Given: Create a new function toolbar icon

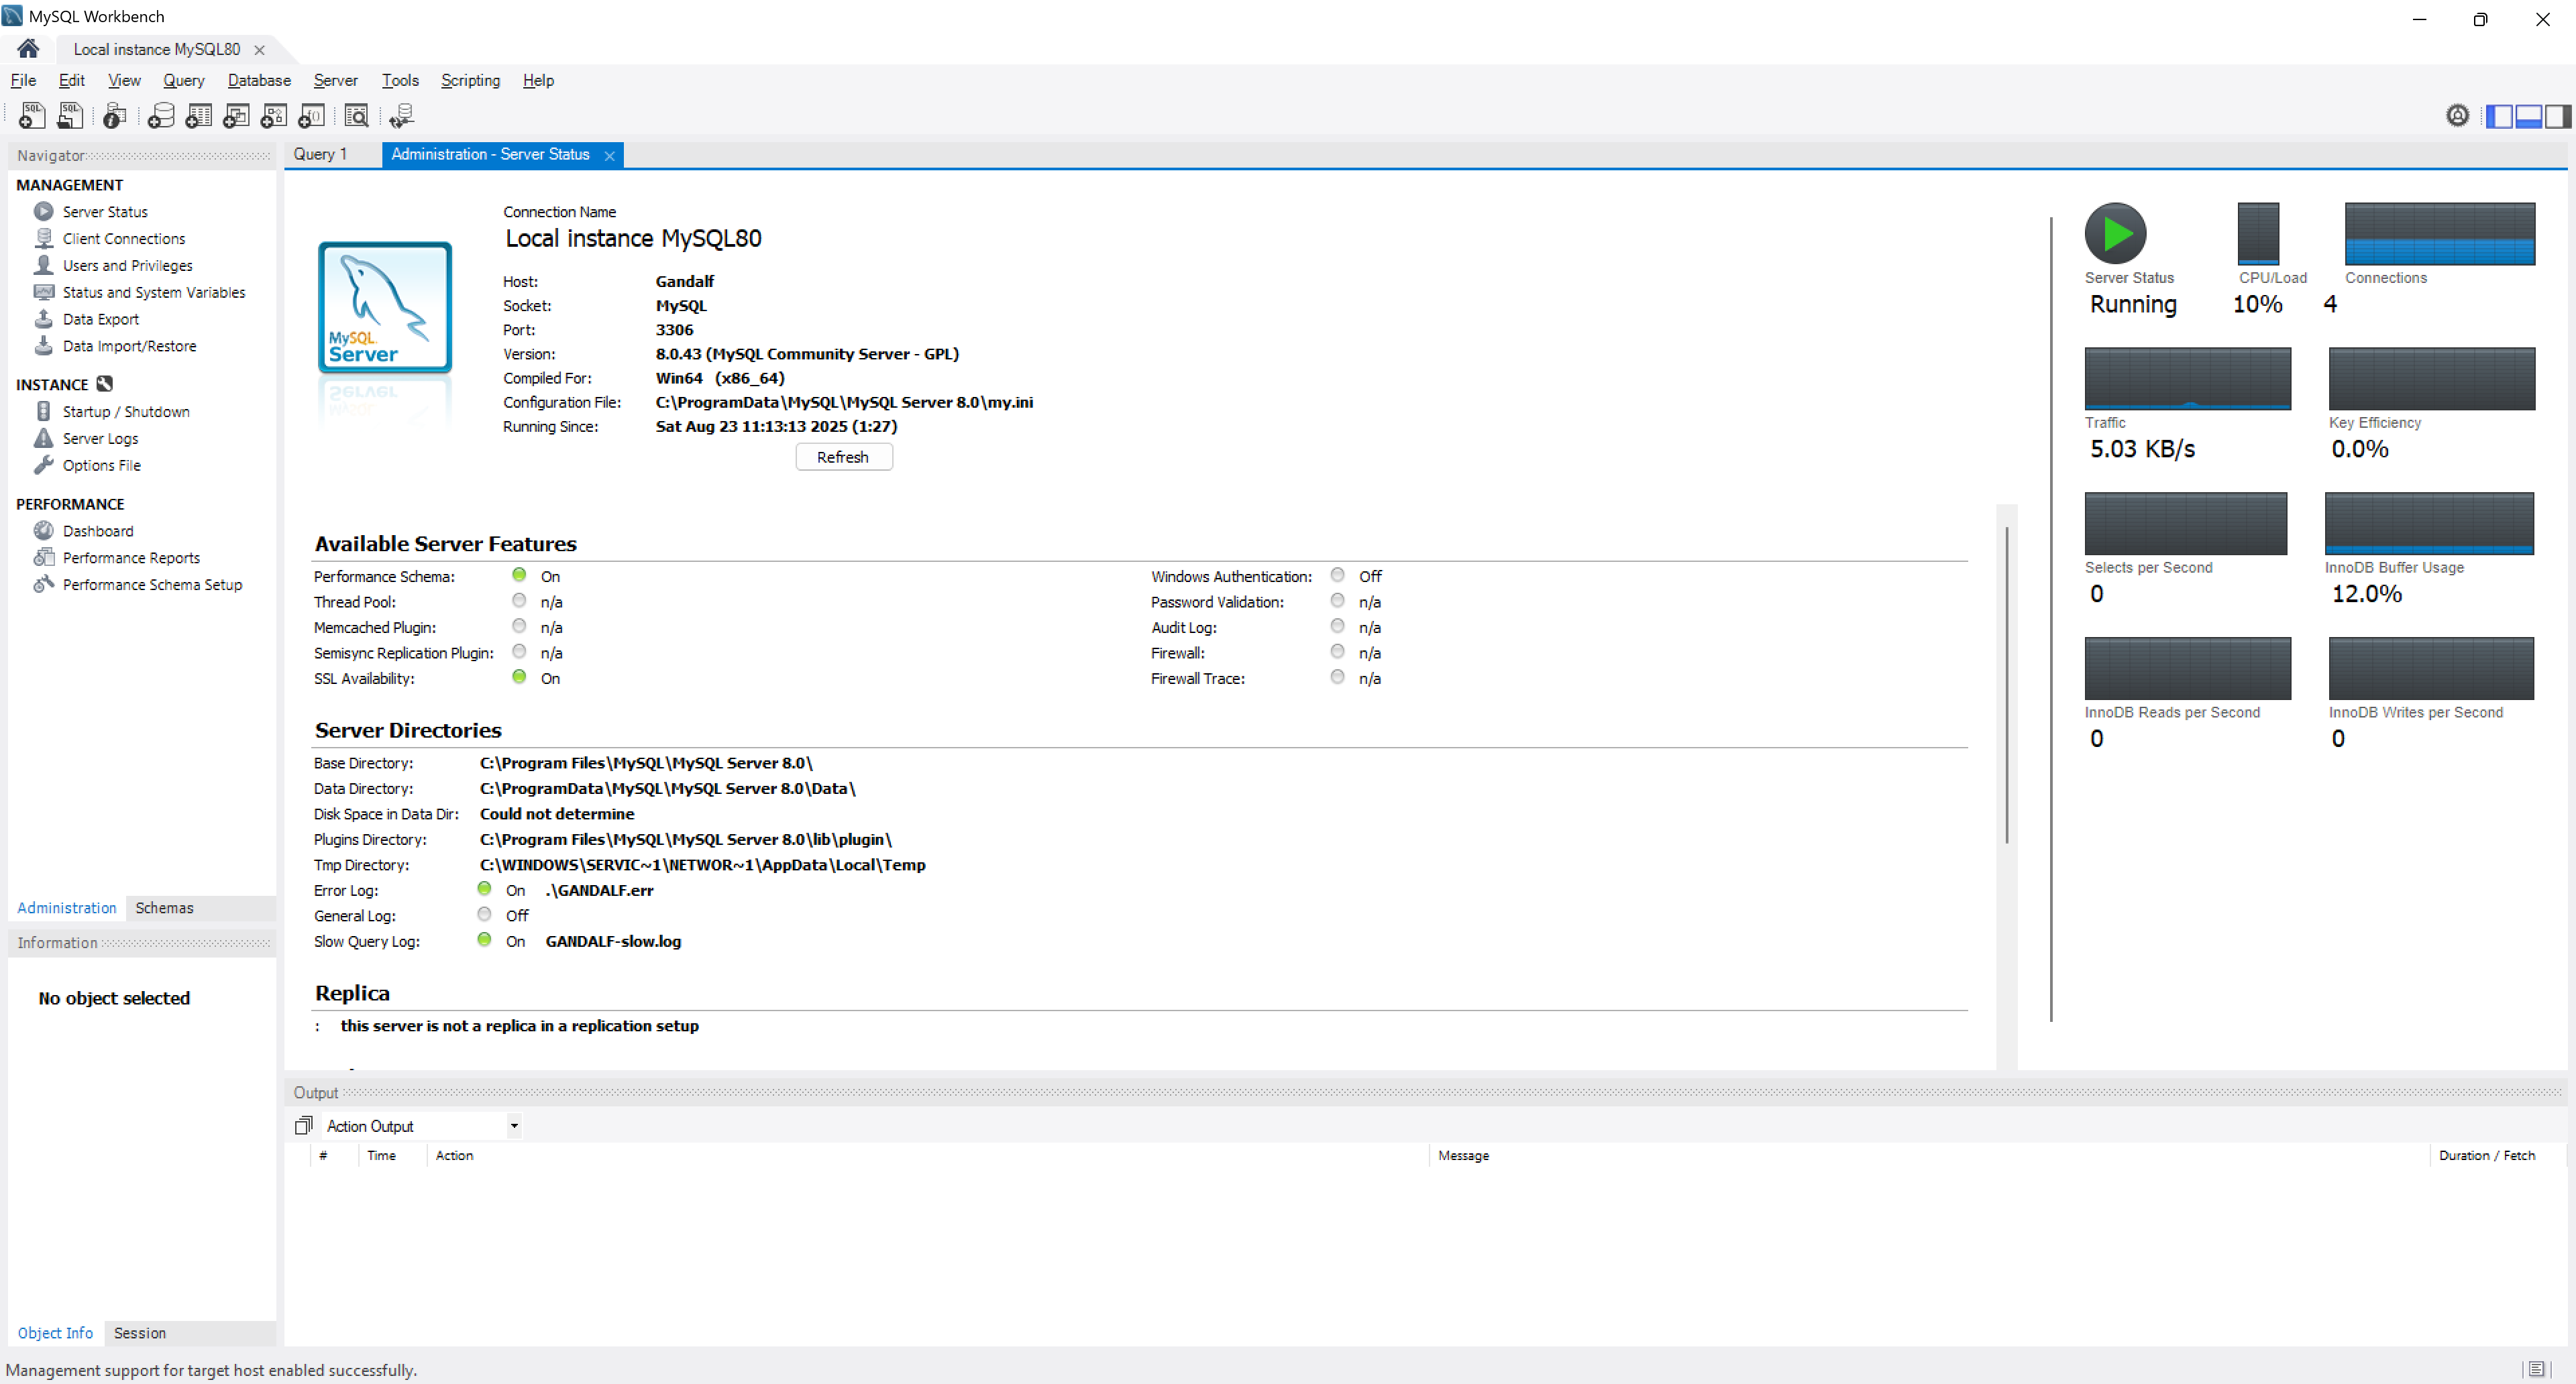Looking at the screenshot, I should coord(312,116).
